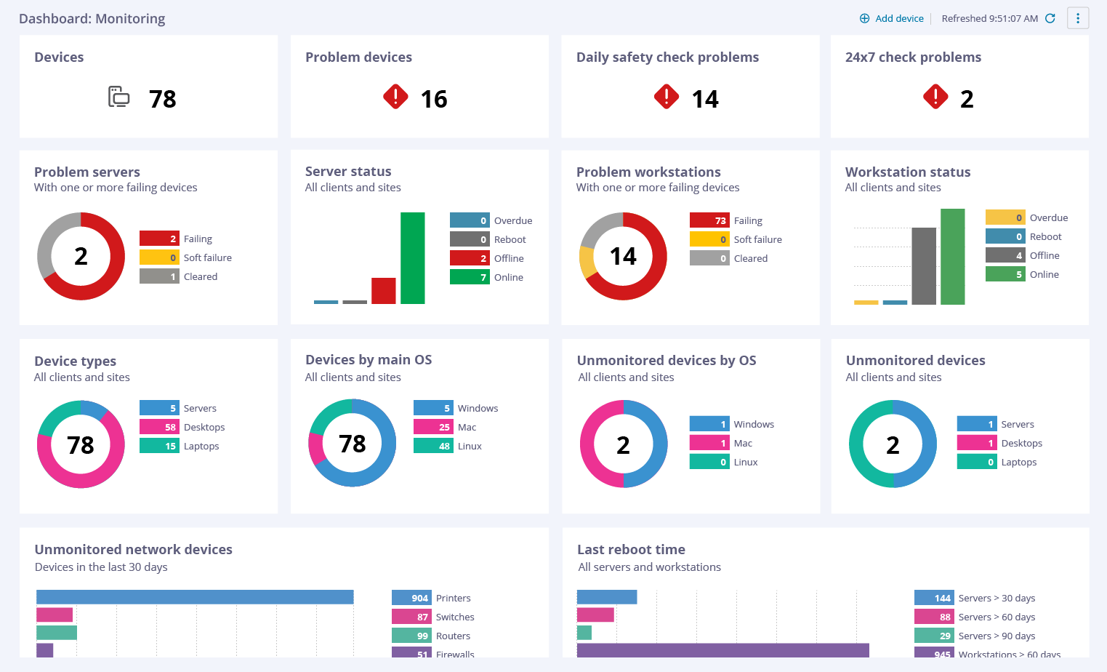
Task: Select Online legend in Server status
Action: click(x=487, y=277)
